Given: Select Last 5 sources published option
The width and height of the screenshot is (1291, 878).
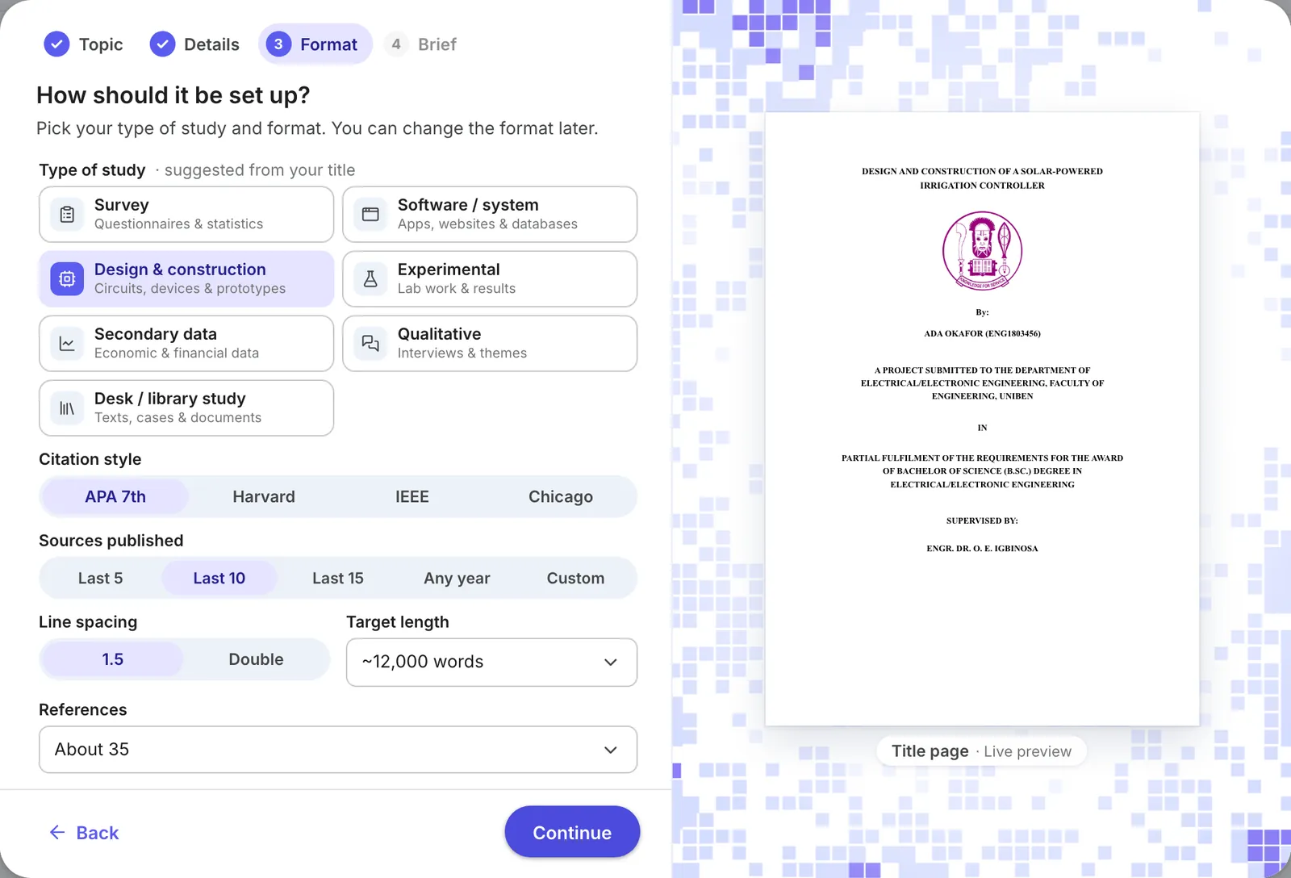Looking at the screenshot, I should (x=101, y=579).
